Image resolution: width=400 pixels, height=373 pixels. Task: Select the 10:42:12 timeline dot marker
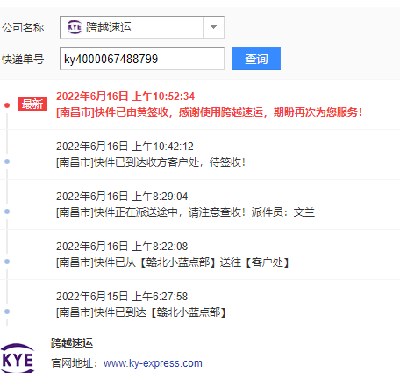tap(7, 161)
